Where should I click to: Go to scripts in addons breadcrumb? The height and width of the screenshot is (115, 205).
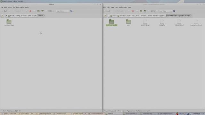pyautogui.click(x=34, y=16)
